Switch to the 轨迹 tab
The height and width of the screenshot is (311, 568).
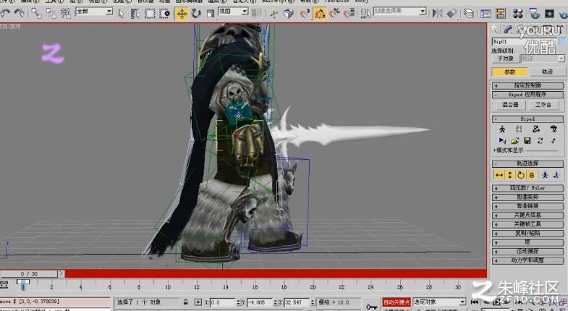(x=547, y=72)
